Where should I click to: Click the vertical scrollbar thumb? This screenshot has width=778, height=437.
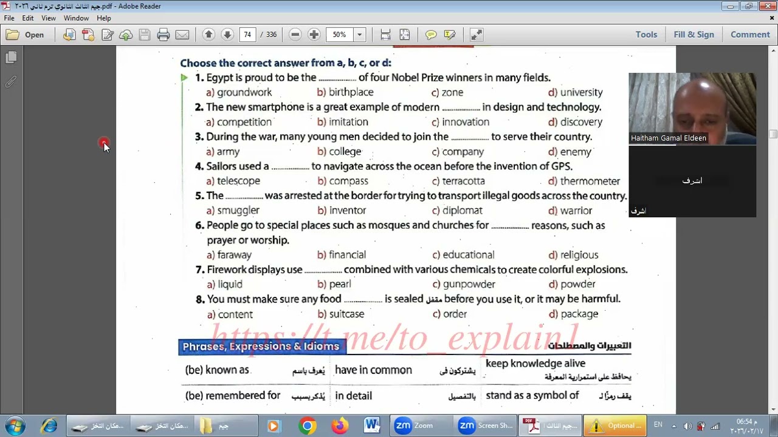click(773, 134)
